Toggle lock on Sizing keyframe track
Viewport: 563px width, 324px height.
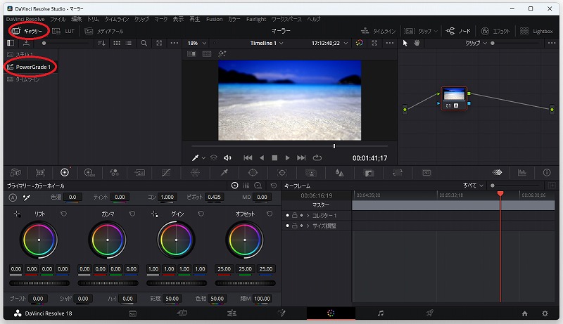pos(294,226)
